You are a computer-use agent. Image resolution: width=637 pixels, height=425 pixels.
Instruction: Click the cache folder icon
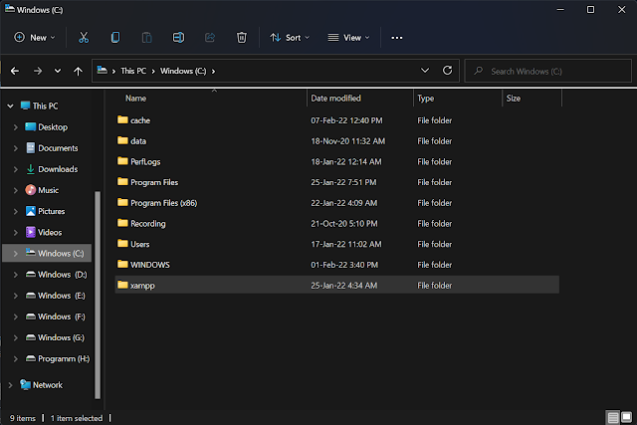pyautogui.click(x=122, y=119)
